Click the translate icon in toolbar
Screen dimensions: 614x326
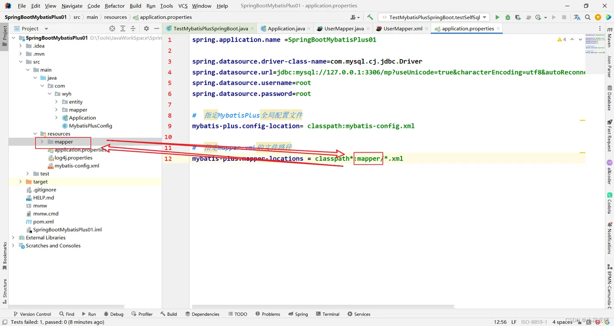[577, 18]
